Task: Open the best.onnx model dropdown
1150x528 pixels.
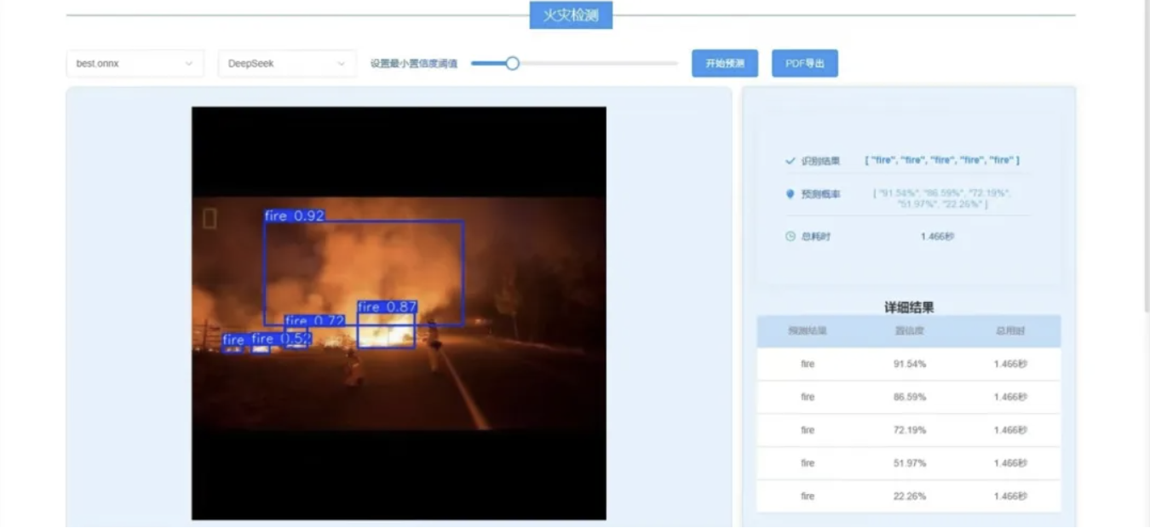Action: [x=135, y=64]
